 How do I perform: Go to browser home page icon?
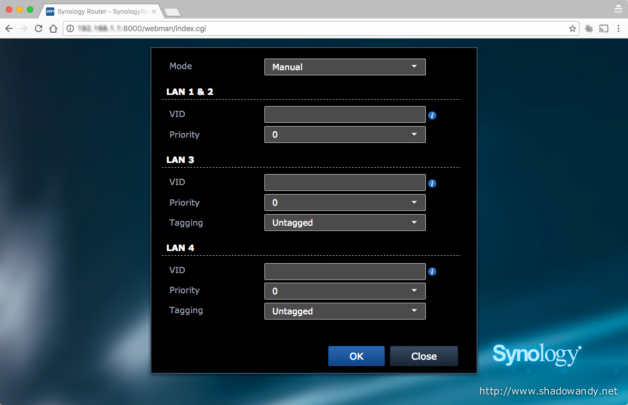(x=53, y=28)
